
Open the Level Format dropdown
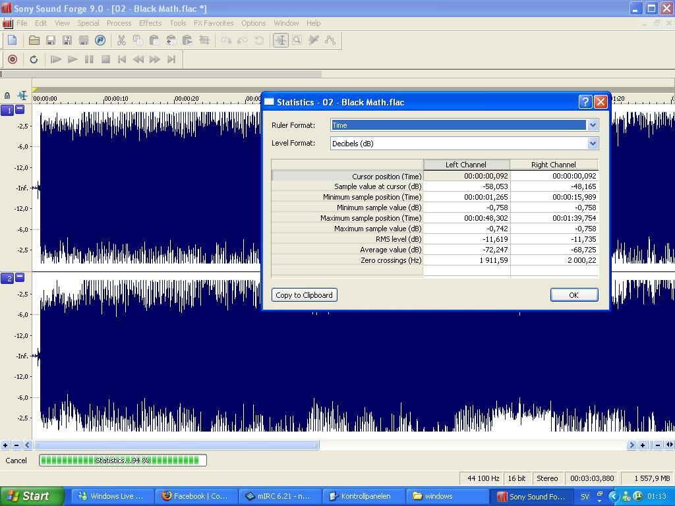(593, 143)
